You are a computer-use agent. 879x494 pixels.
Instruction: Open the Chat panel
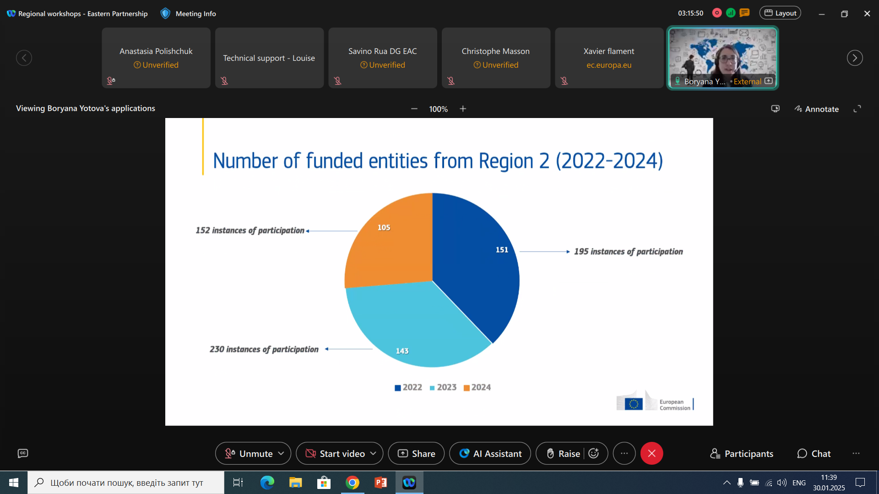click(814, 453)
